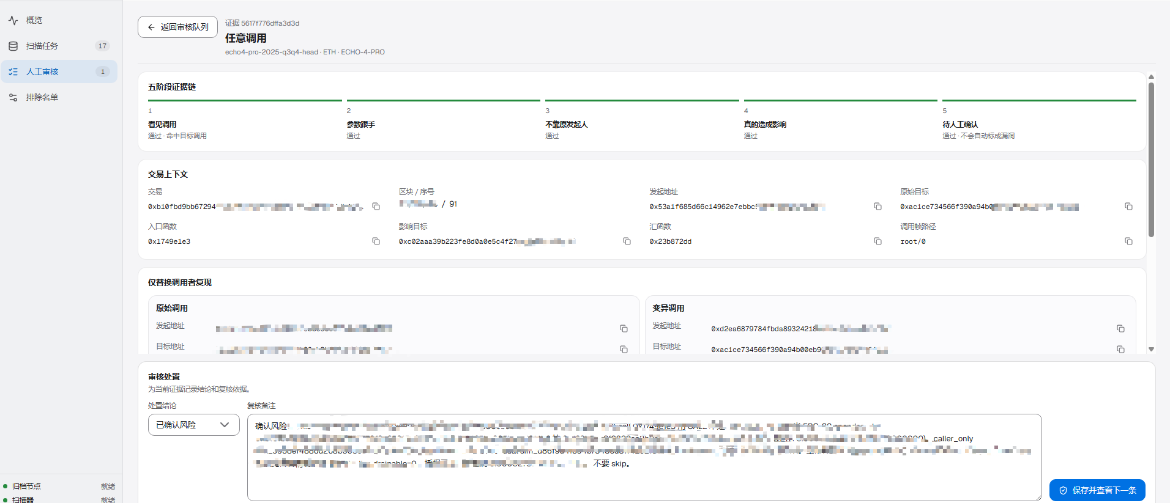Open 扫描任务 menu item
This screenshot has width=1170, height=503.
(x=59, y=46)
